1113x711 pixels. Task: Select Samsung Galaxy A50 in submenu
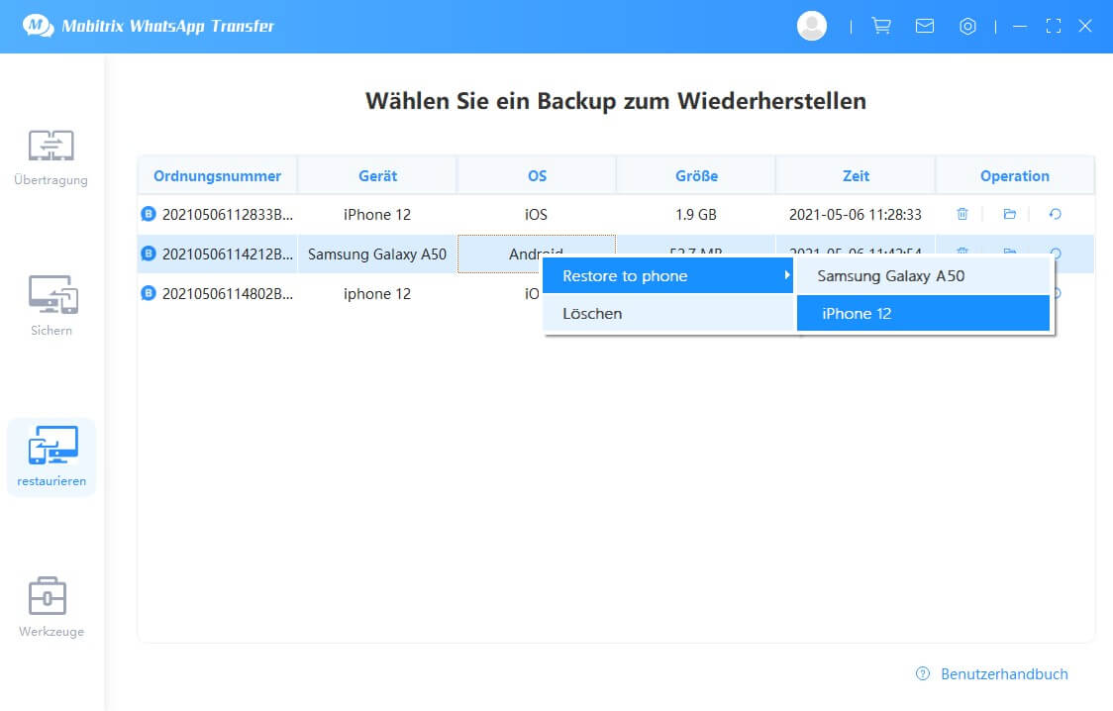point(890,276)
